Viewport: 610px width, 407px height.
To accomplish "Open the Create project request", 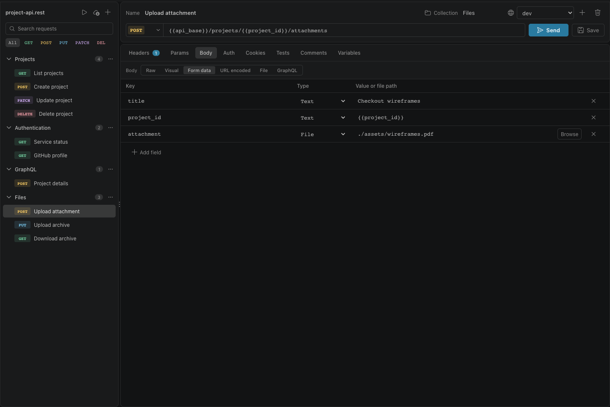I will [x=59, y=86].
